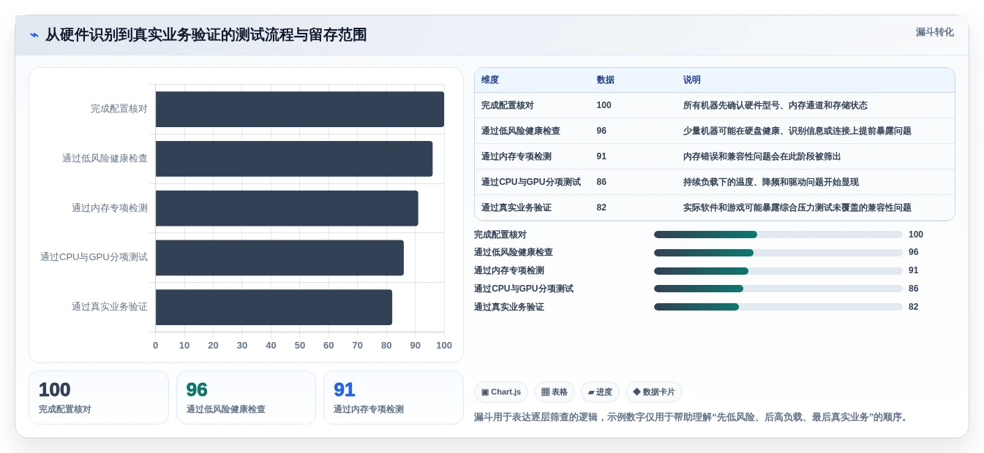Click chart y-axis label 通过真实业务验证
Screen dimensions: 984x453
click(110, 307)
